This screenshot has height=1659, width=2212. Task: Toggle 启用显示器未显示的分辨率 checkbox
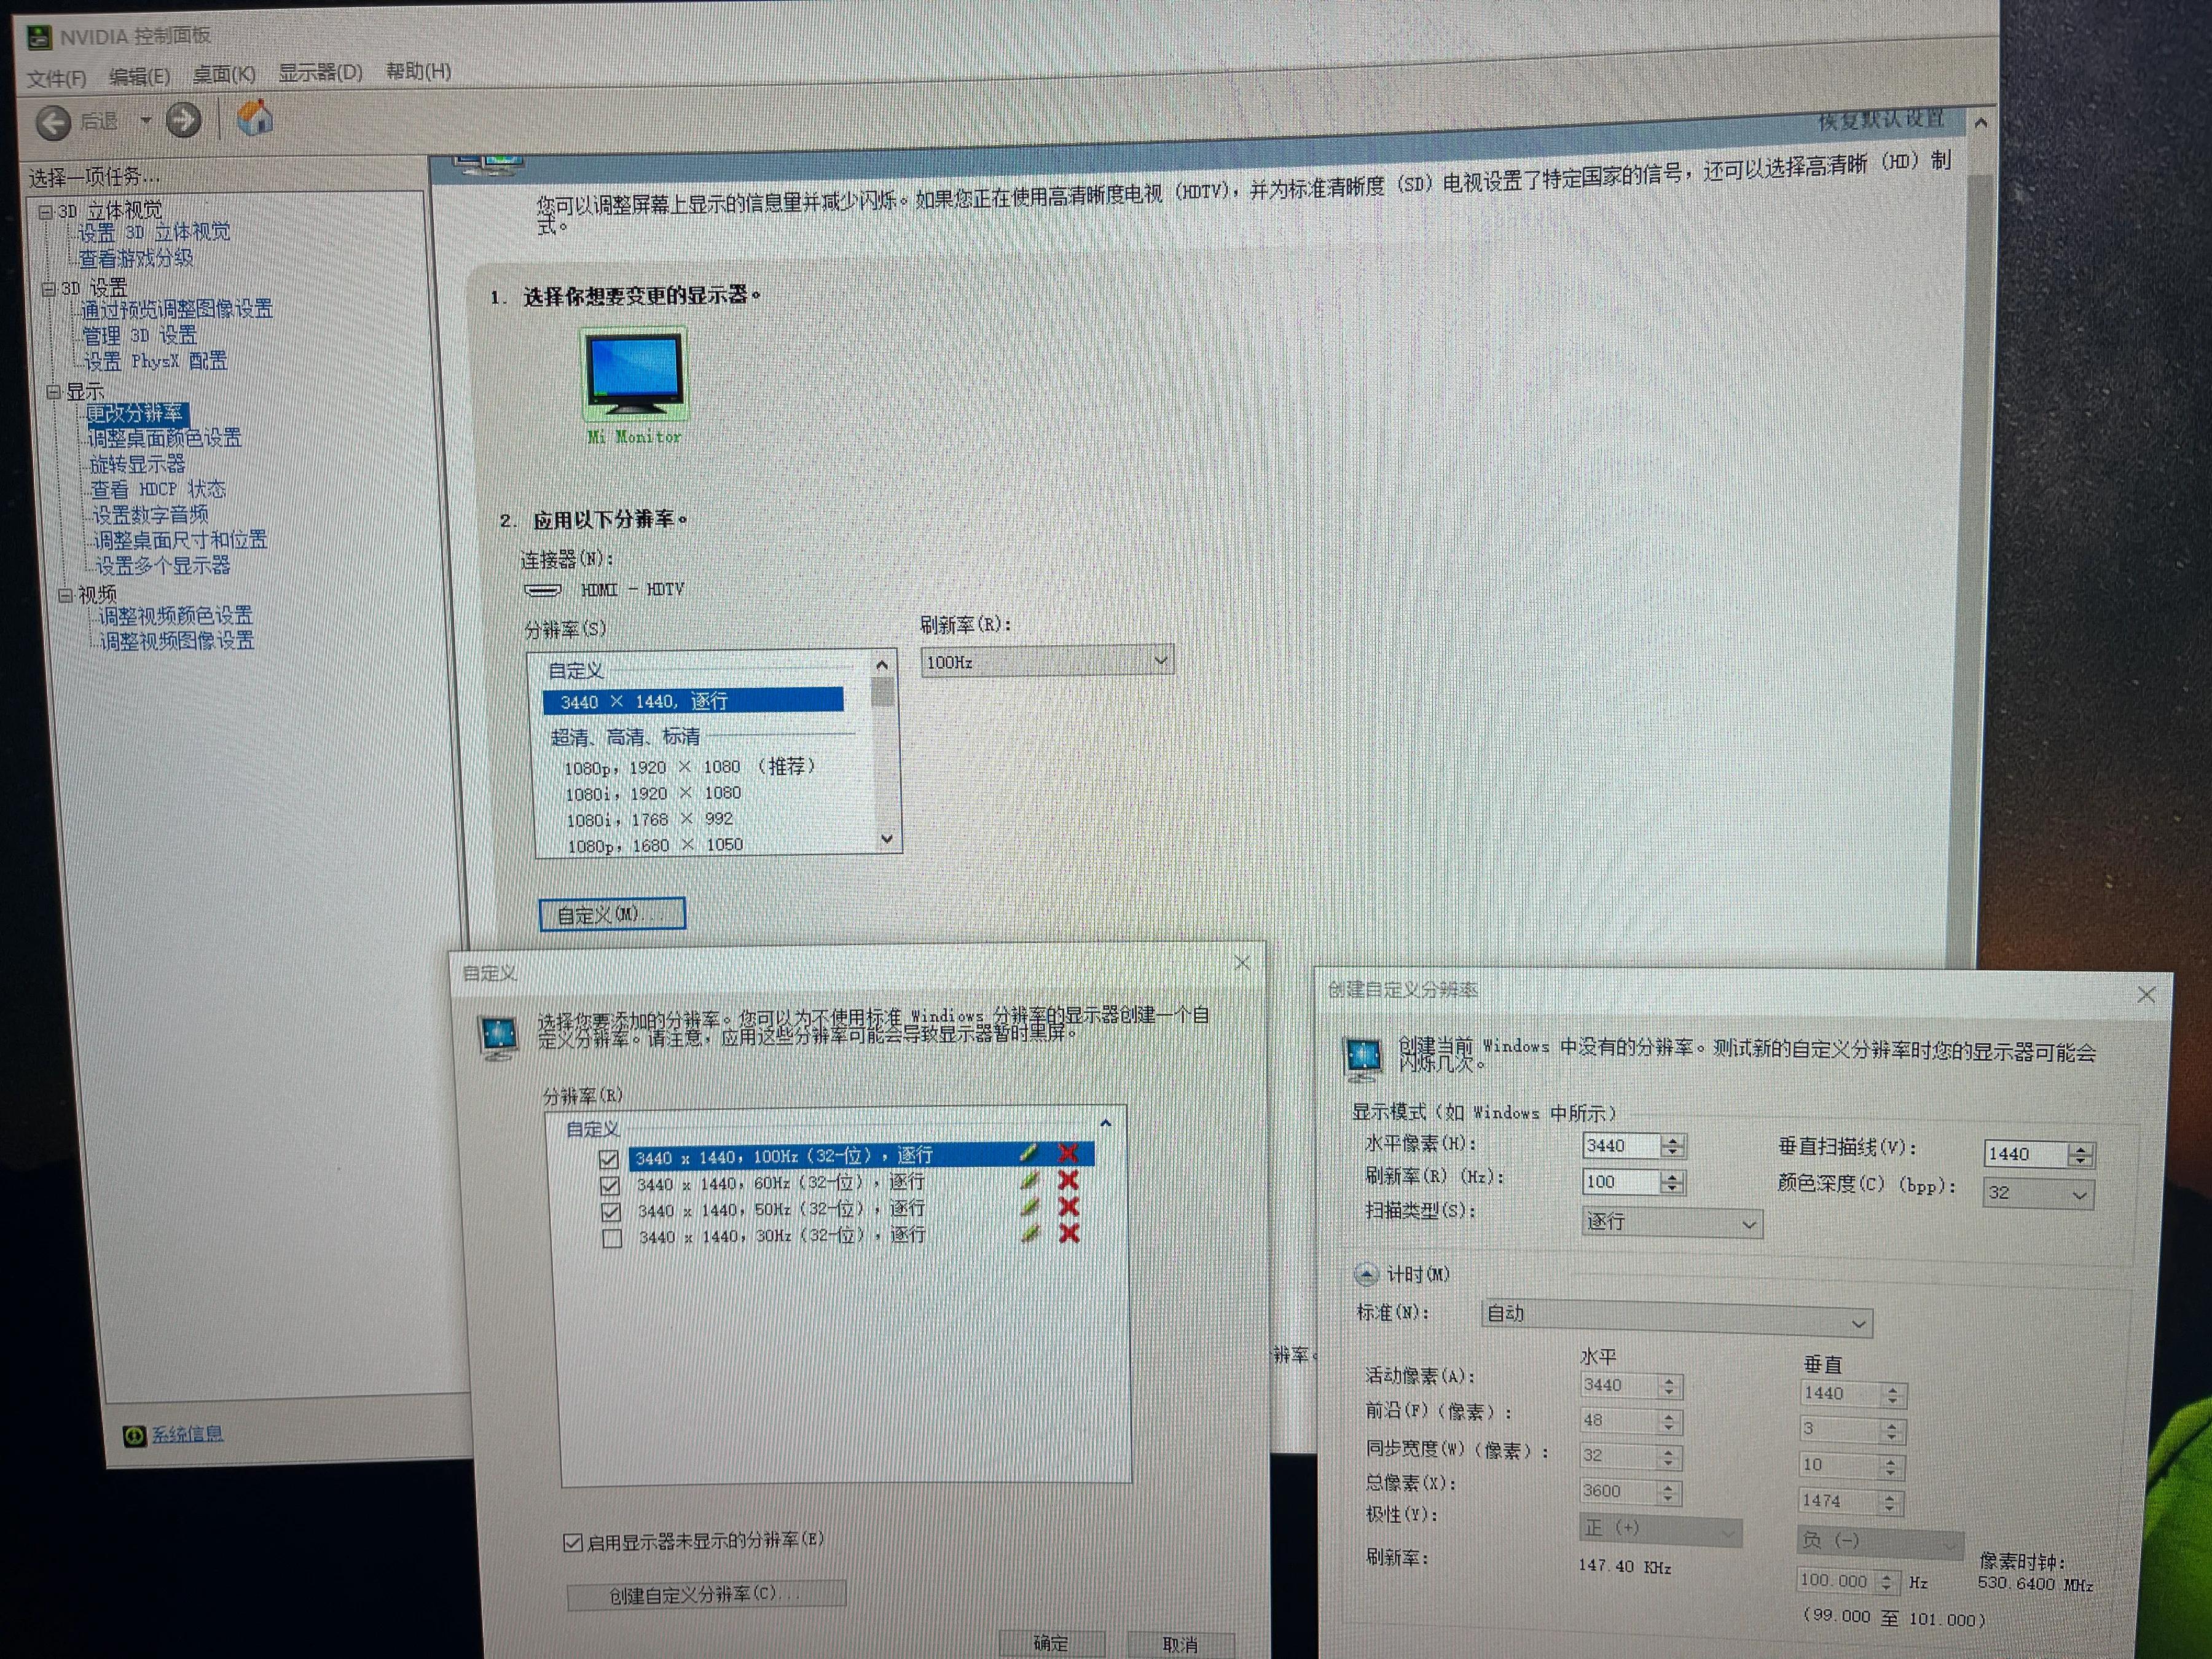pos(573,1542)
